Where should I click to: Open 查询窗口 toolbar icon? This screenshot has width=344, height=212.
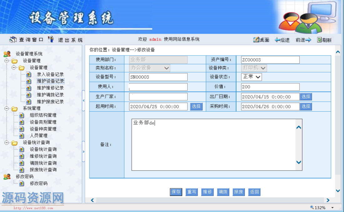[13, 40]
